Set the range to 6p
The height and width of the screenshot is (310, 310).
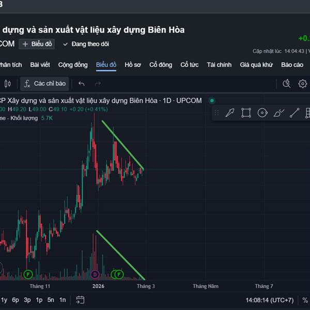coord(16,300)
